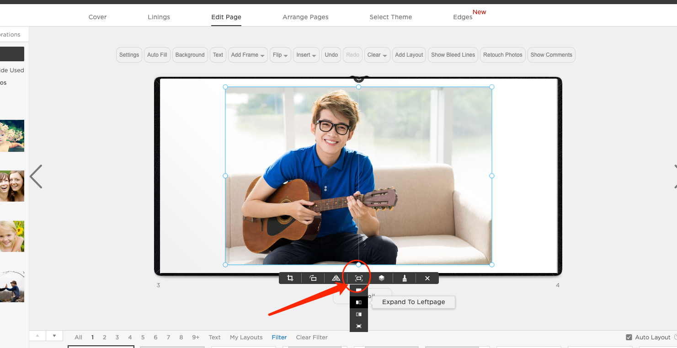This screenshot has height=348, width=677.
Task: Click the crop icon in the photo toolbar
Action: point(290,278)
